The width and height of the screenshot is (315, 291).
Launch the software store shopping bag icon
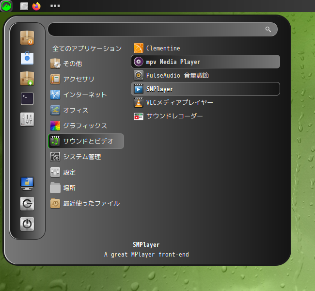click(27, 58)
